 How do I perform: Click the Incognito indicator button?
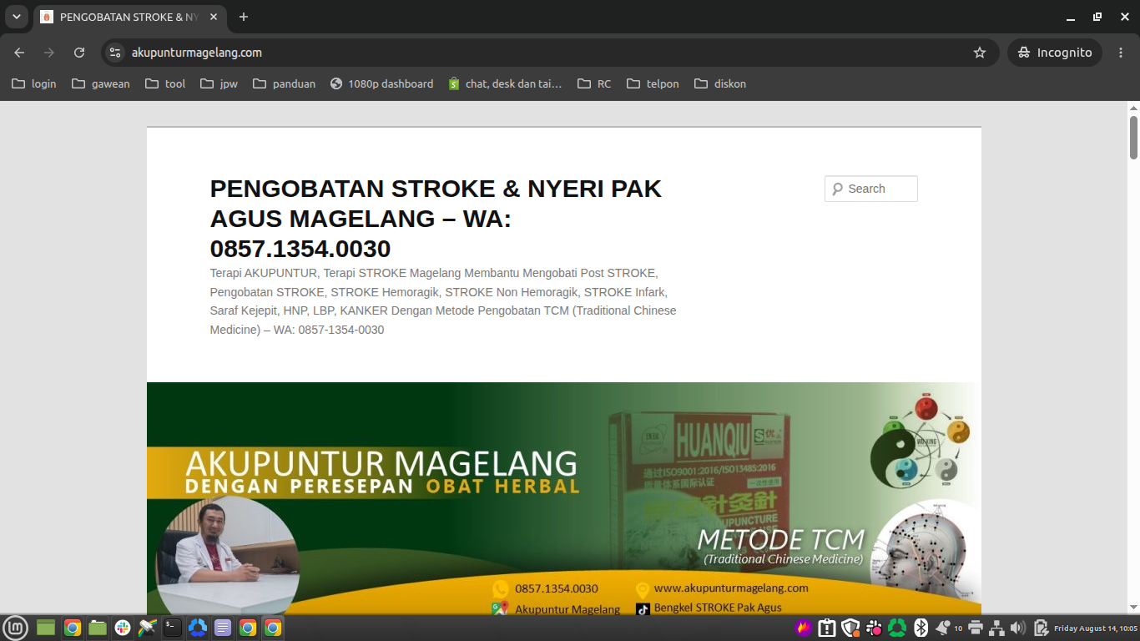[x=1055, y=53]
